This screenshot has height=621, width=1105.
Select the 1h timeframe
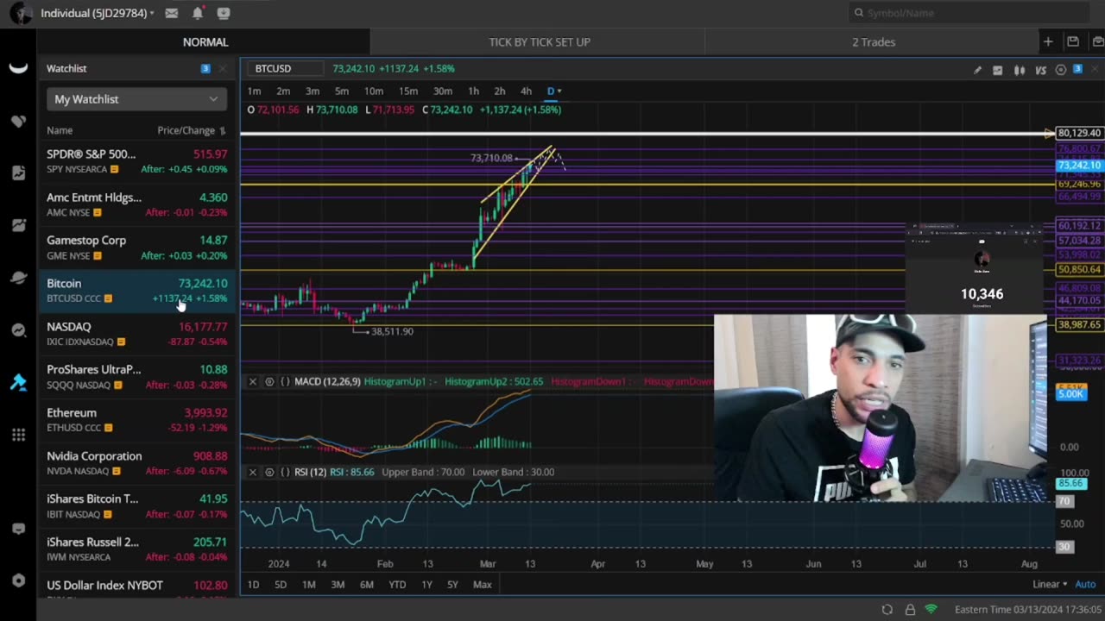pos(473,91)
